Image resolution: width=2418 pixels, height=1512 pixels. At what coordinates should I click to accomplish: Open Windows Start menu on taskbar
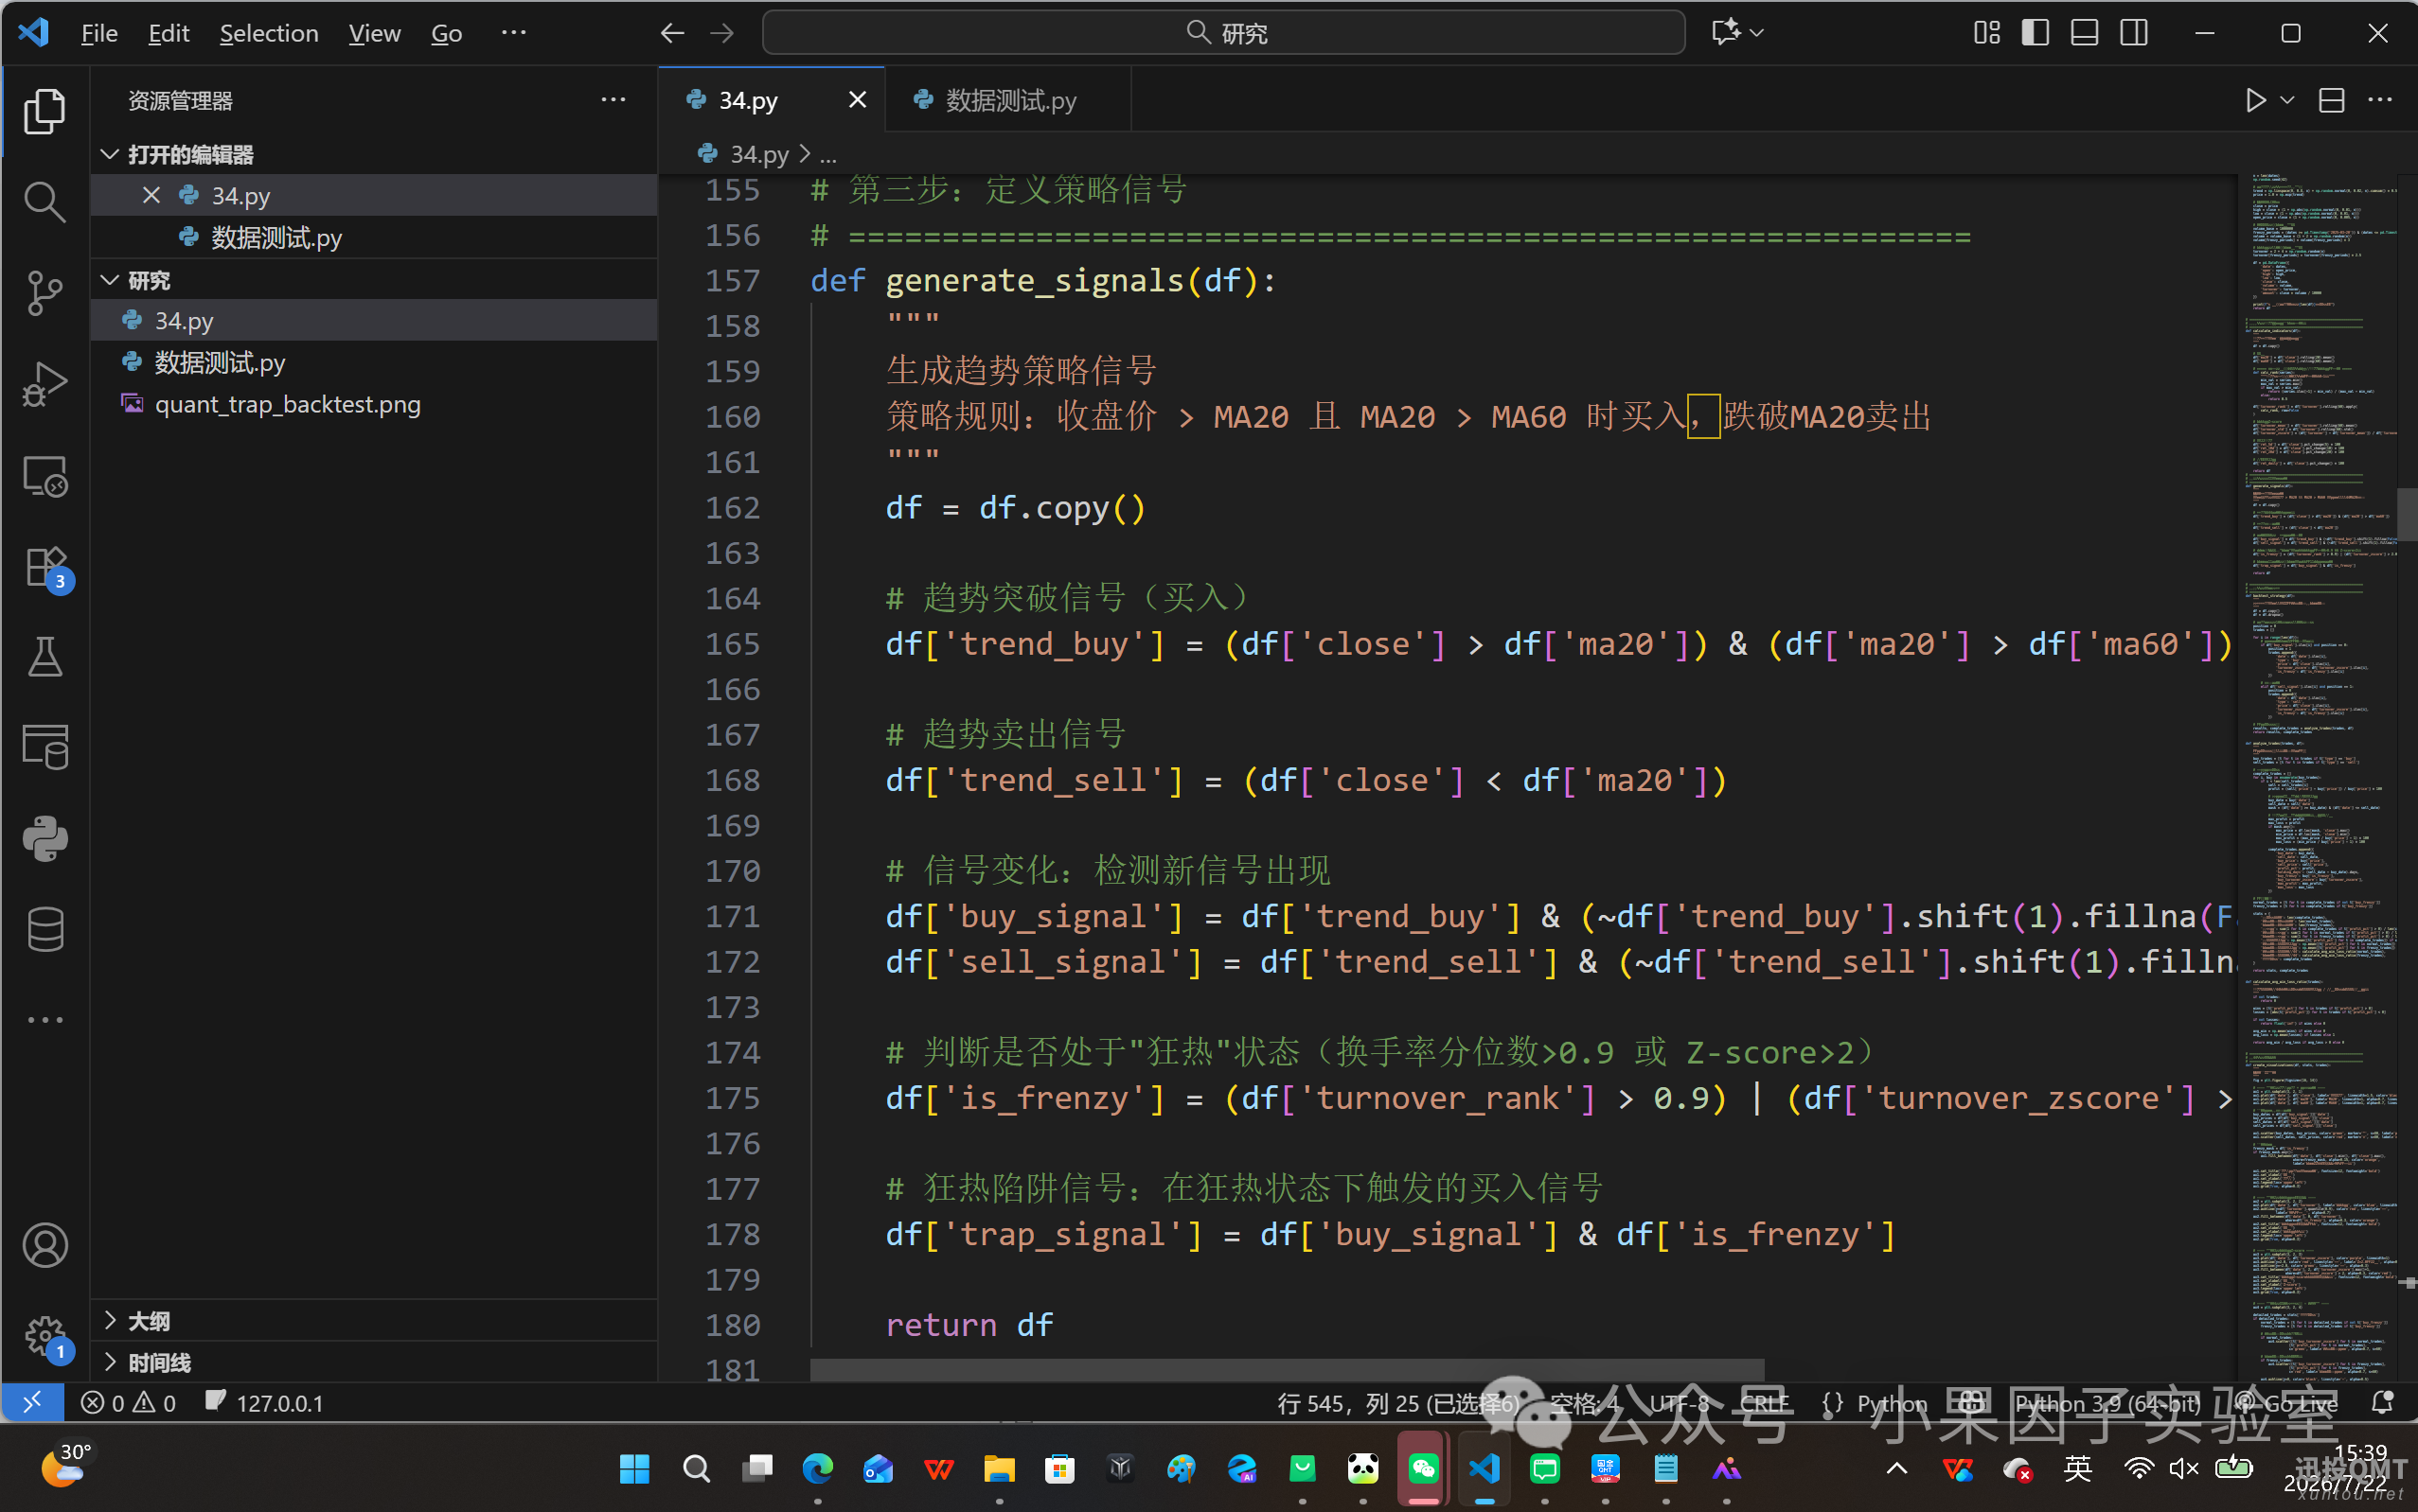click(634, 1468)
